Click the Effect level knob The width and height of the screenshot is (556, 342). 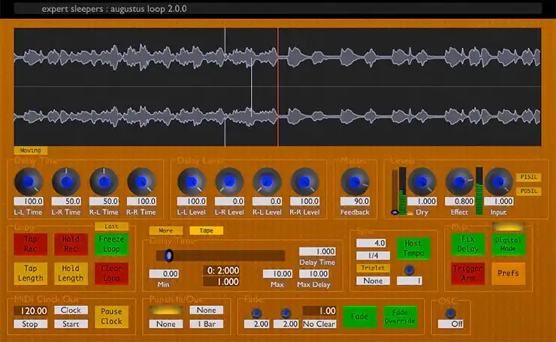click(460, 182)
